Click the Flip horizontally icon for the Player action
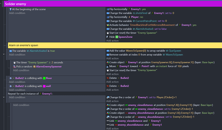The height and width of the screenshot is (130, 222). pyautogui.click(x=107, y=17)
